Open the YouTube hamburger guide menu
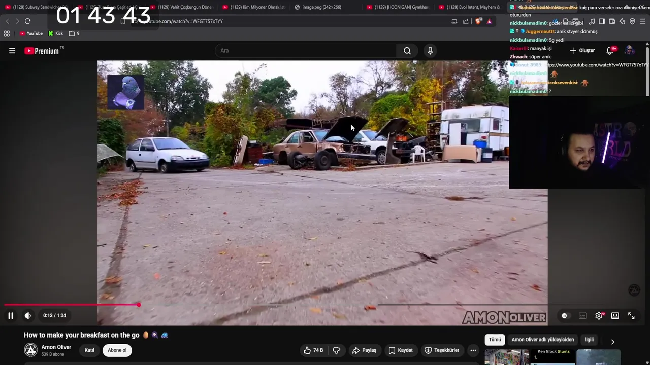Screen dimensions: 650x365 [12, 51]
